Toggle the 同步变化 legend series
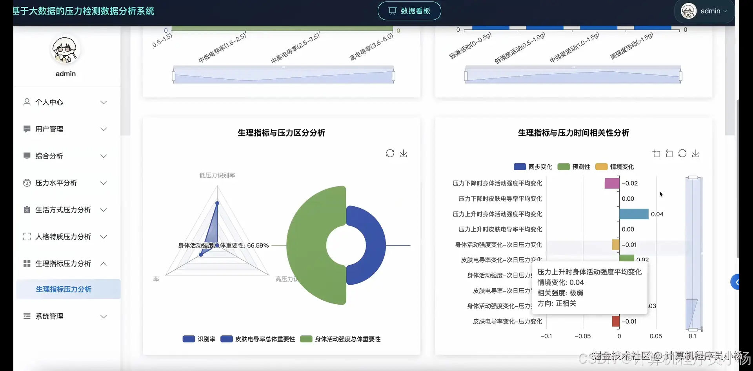This screenshot has width=753, height=371. [x=533, y=167]
